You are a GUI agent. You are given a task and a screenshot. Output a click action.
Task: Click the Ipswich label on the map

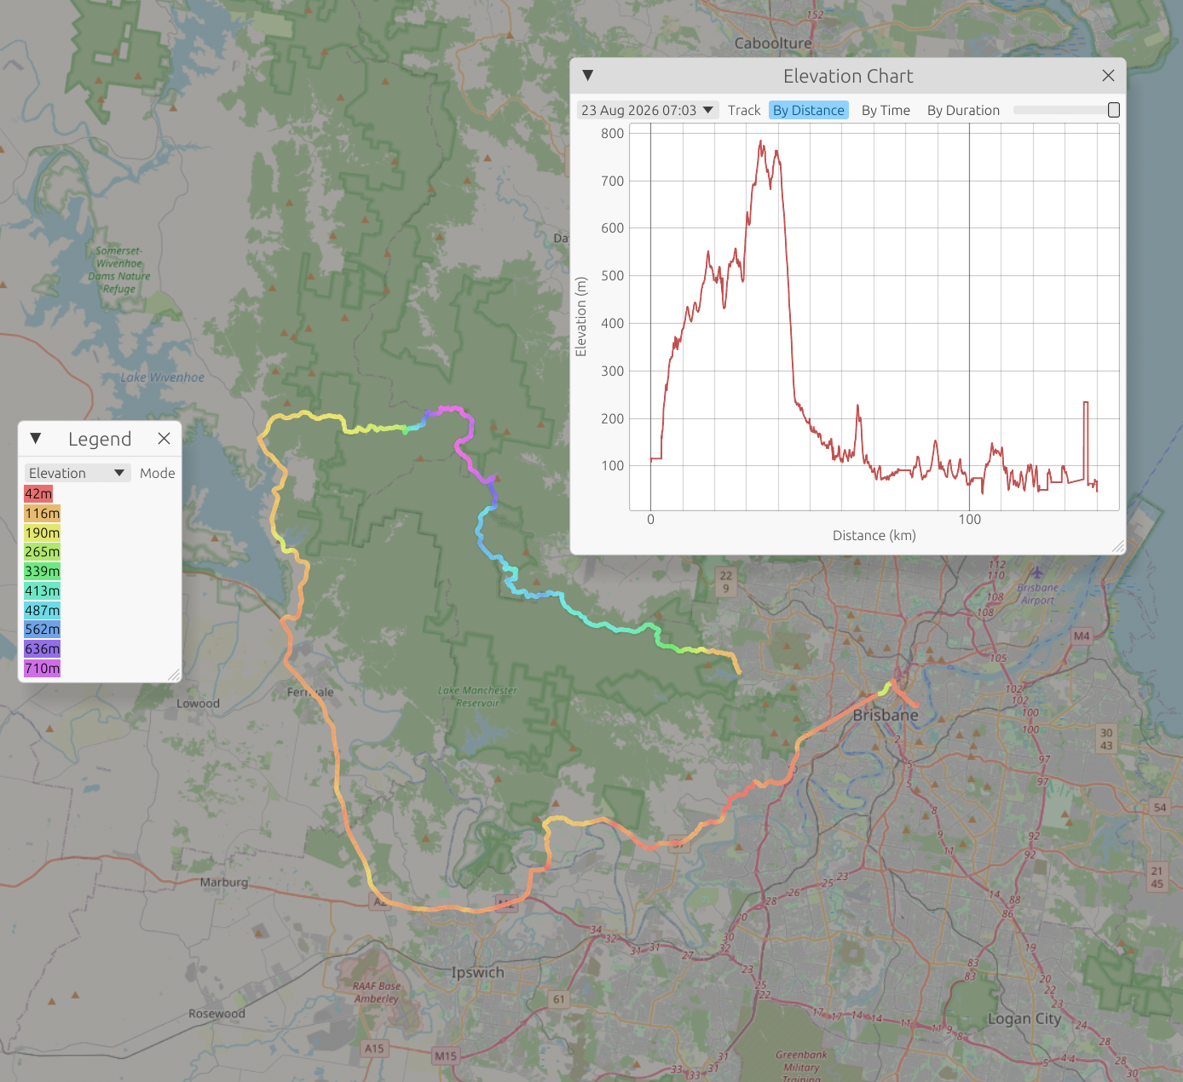click(x=477, y=973)
